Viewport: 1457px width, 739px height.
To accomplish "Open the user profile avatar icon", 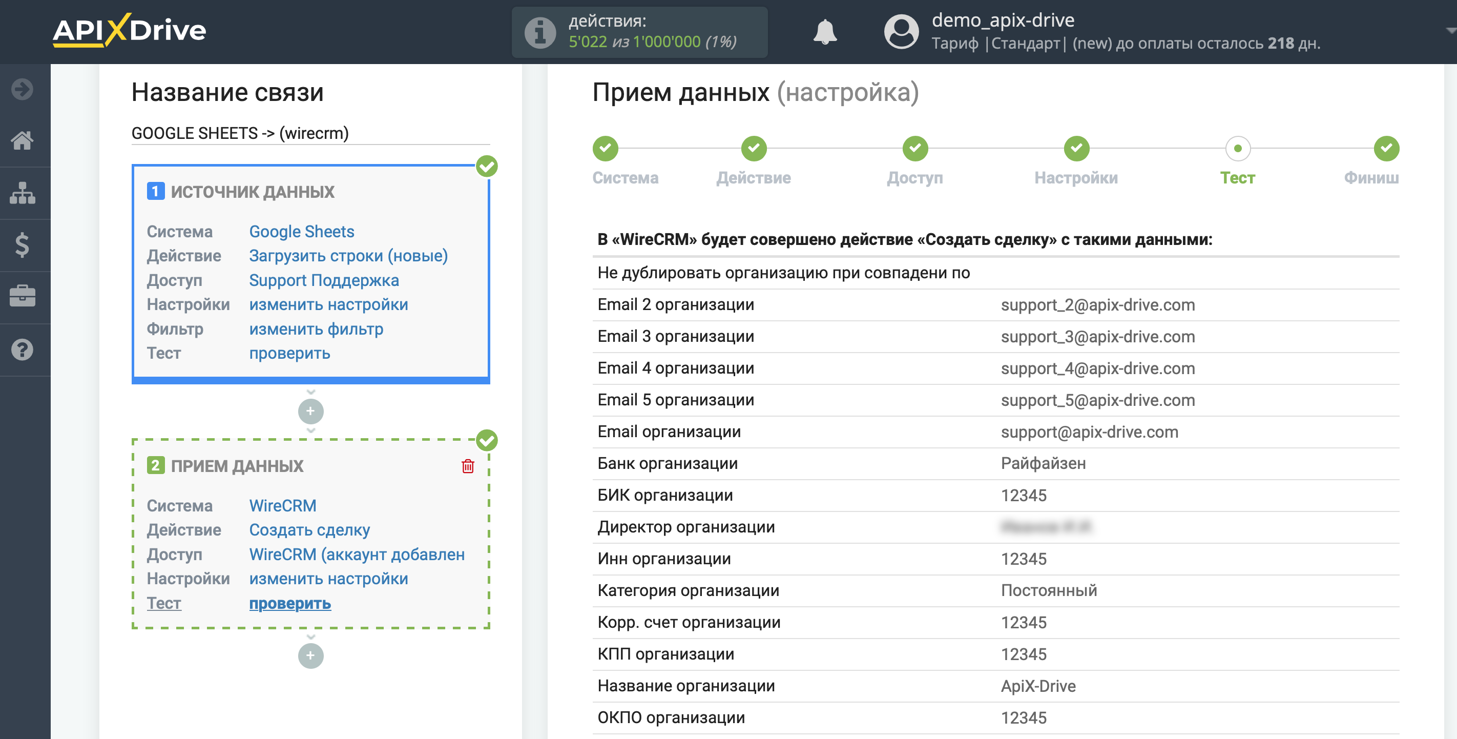I will [x=901, y=32].
